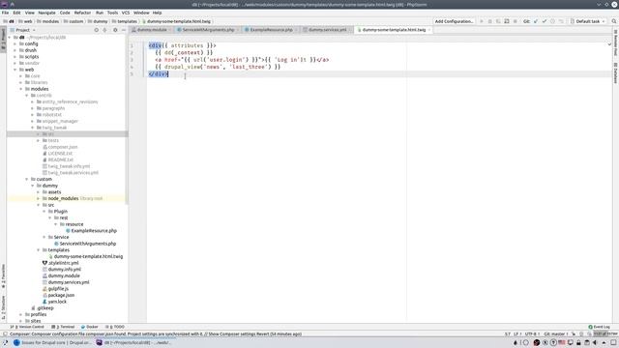The height and width of the screenshot is (348, 619).
Task: Click the tool windows toggle icon in status bar
Action: pos(5,333)
